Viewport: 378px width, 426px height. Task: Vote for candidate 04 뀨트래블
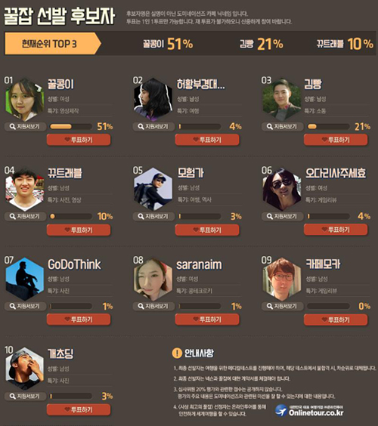click(x=79, y=230)
